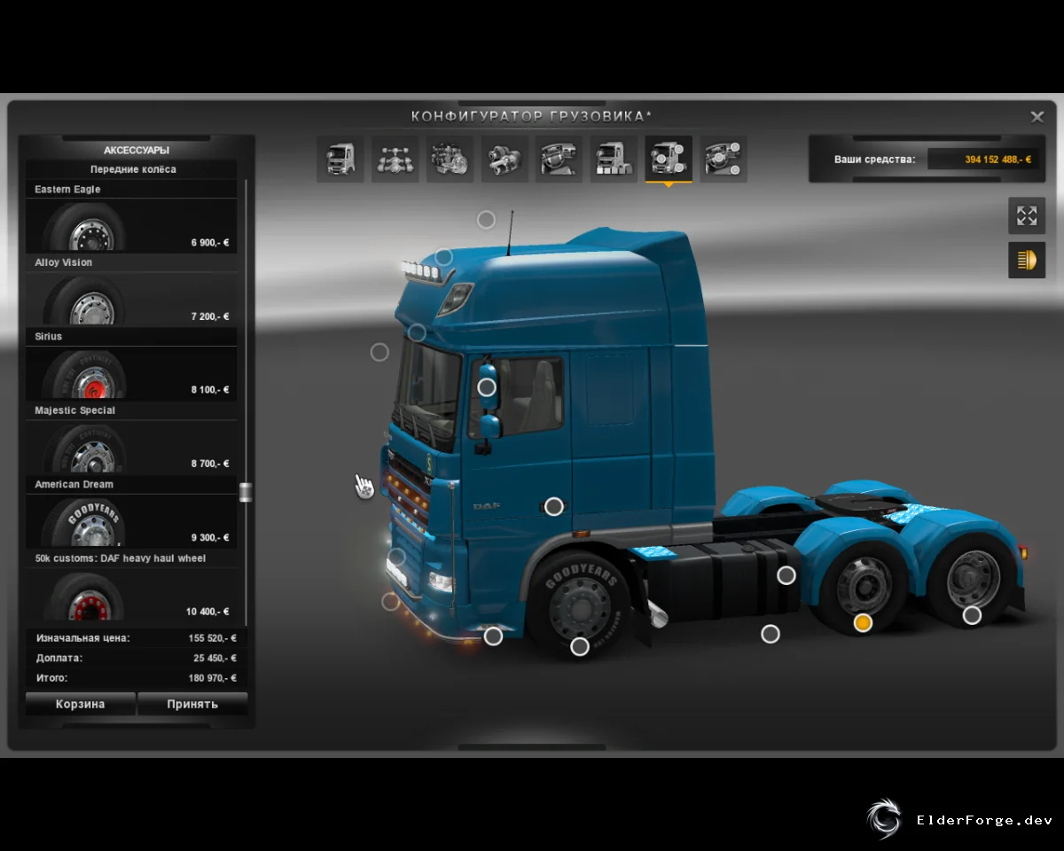This screenshot has width=1064, height=851.
Task: Toggle the truck headlights button
Action: point(1027,260)
